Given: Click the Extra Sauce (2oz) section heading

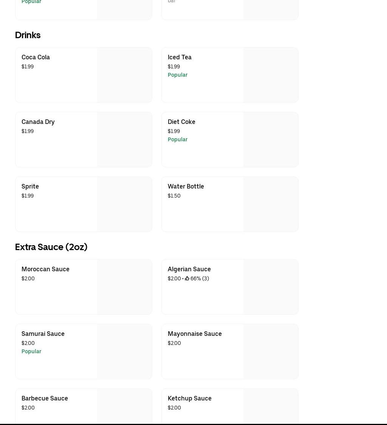Looking at the screenshot, I should [51, 247].
